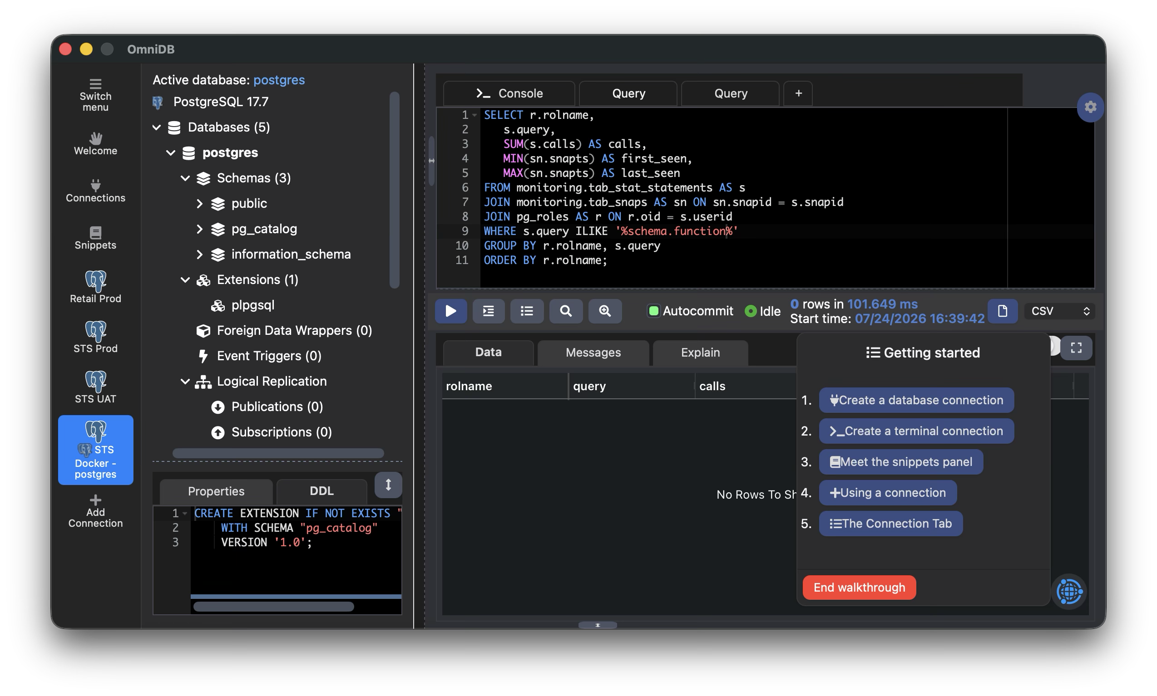This screenshot has width=1157, height=696.
Task: Click the Foreign Data Wrappers box icon
Action: 203,331
